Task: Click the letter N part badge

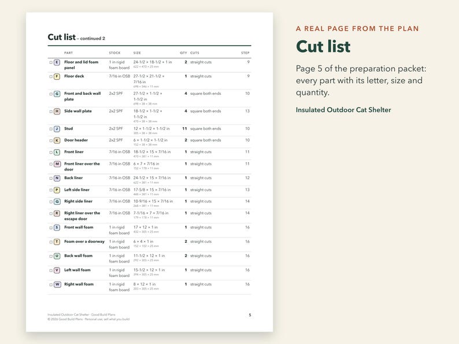Action: point(57,178)
